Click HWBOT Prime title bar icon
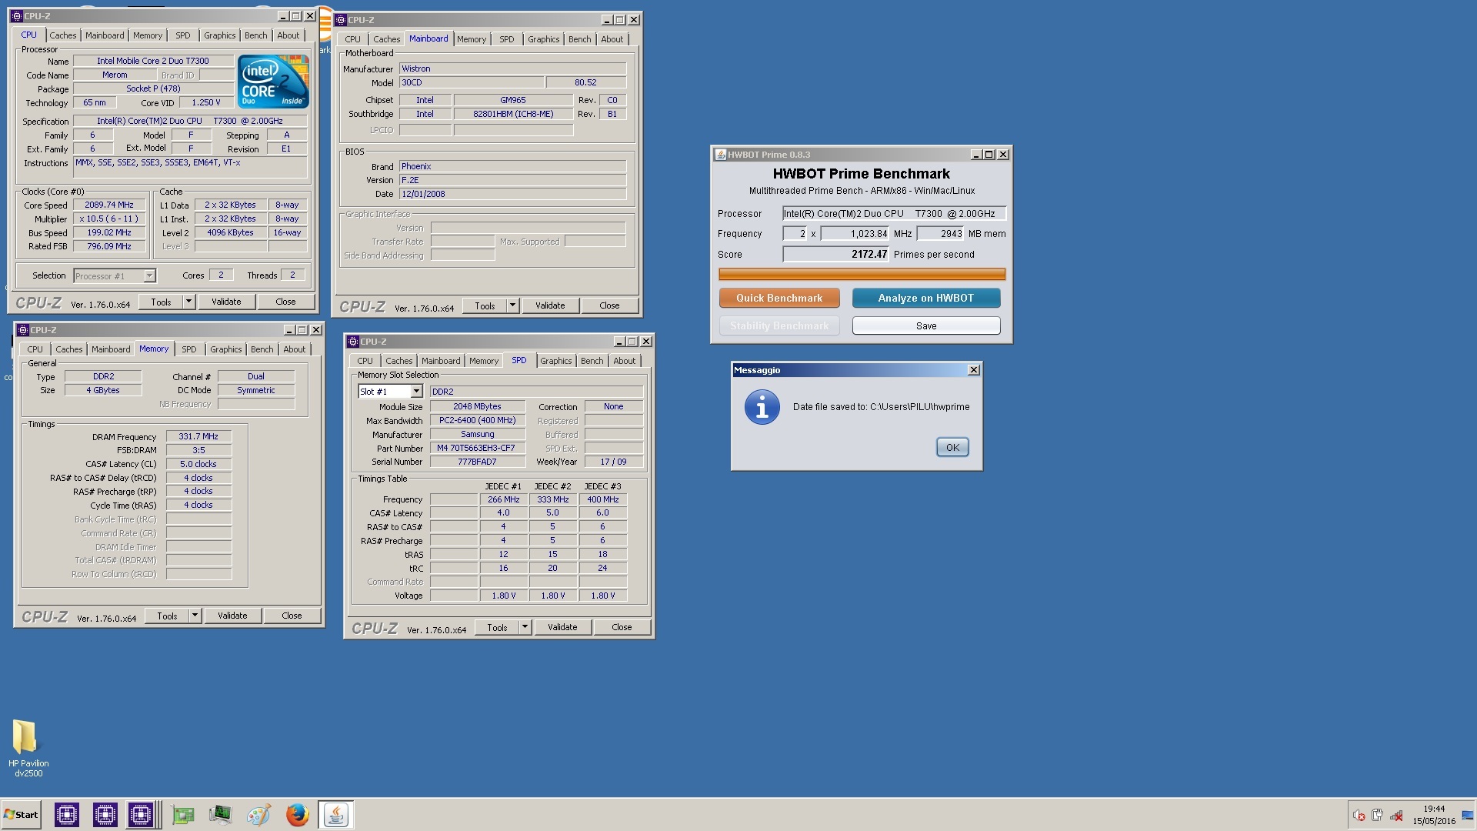 721,155
